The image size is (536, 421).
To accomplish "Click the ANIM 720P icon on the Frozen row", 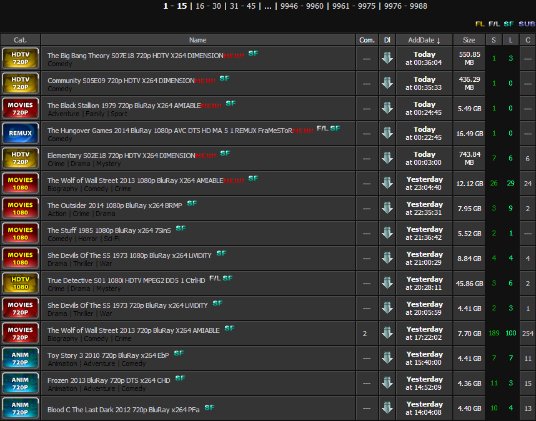I will pos(20,383).
